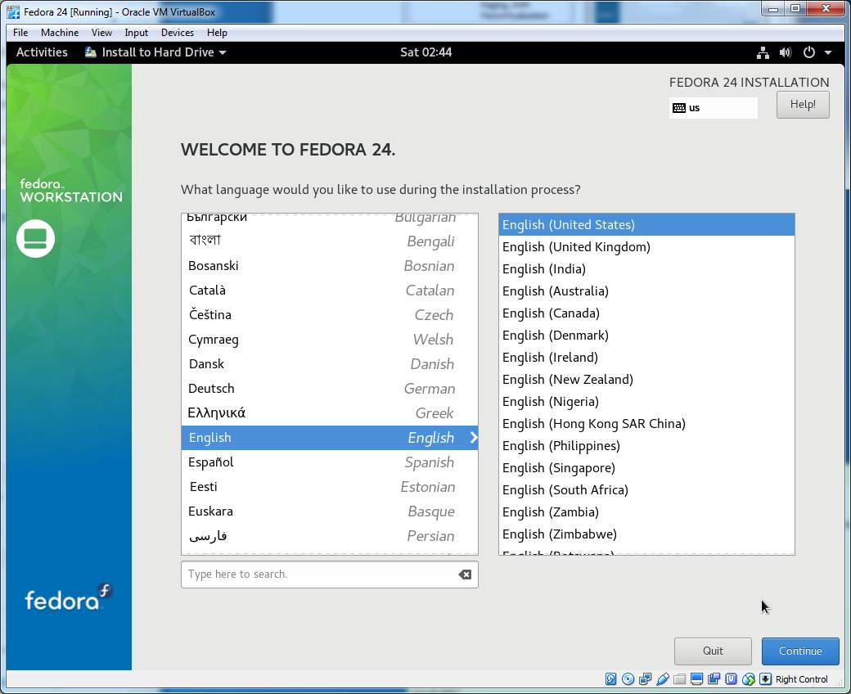Click the 'us' keyboard layout indicator
The width and height of the screenshot is (851, 694).
coord(714,107)
